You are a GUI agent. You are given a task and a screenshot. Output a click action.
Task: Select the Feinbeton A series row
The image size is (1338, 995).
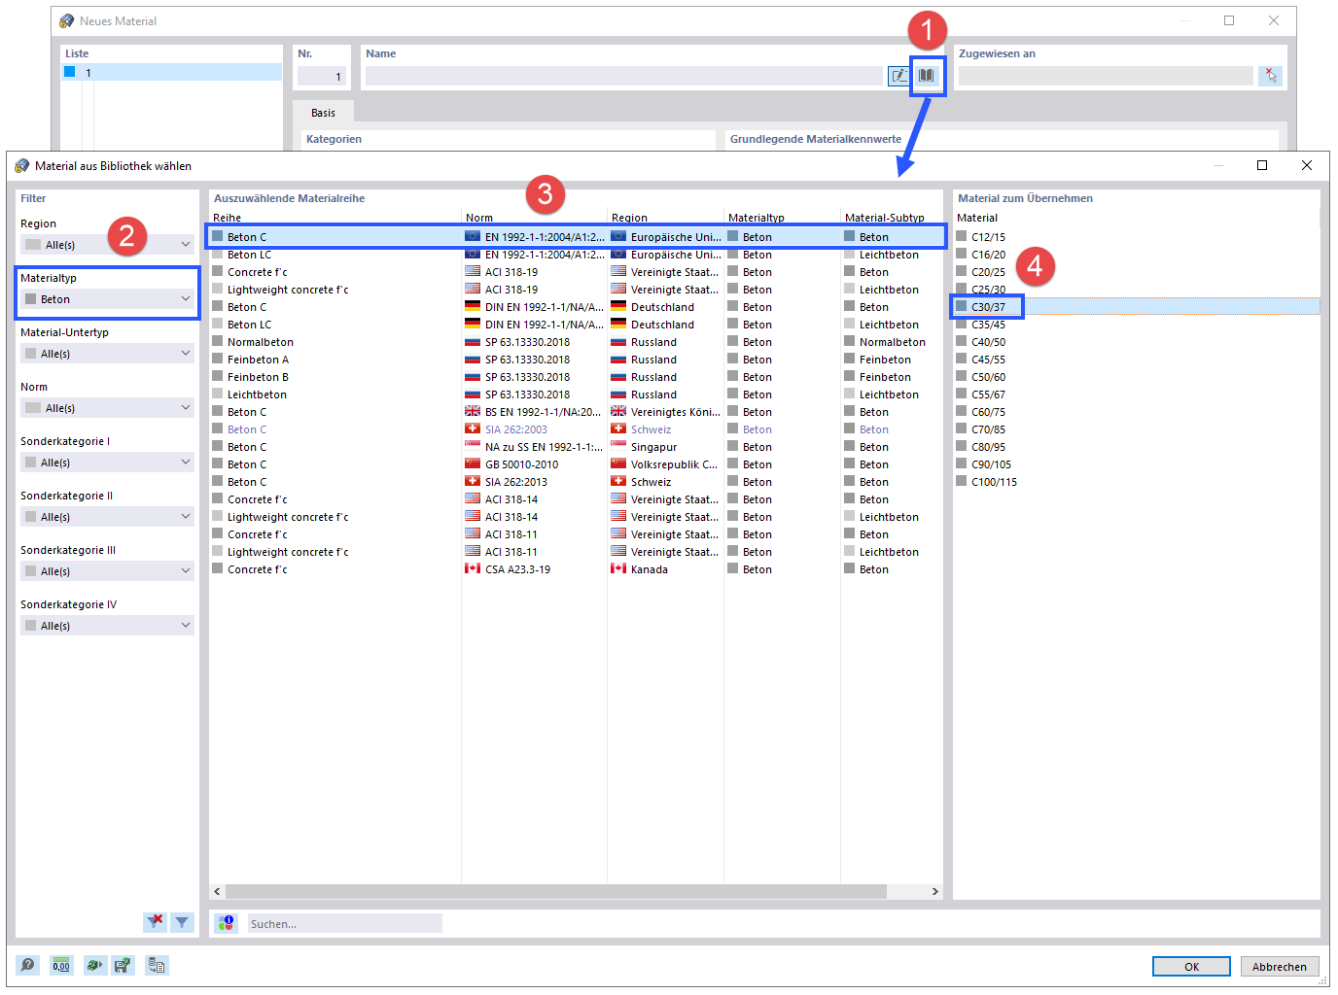point(576,360)
